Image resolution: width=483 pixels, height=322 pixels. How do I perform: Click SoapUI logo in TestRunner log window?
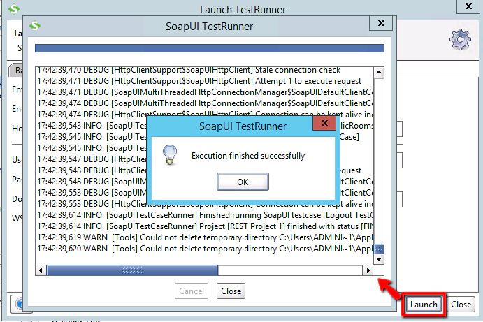click(35, 26)
